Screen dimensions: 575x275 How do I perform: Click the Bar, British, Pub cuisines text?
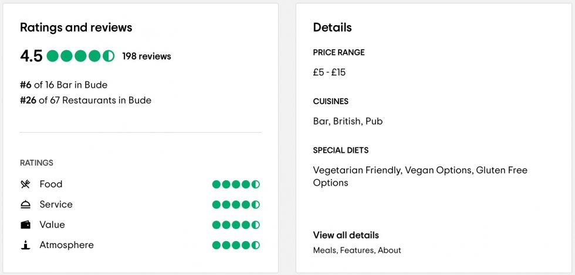[347, 121]
